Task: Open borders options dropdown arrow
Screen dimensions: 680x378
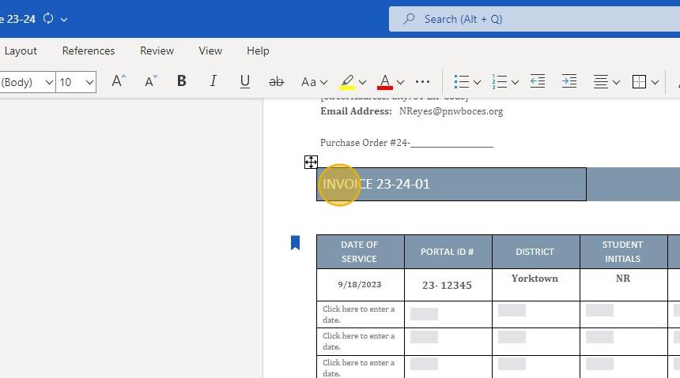Action: [655, 82]
